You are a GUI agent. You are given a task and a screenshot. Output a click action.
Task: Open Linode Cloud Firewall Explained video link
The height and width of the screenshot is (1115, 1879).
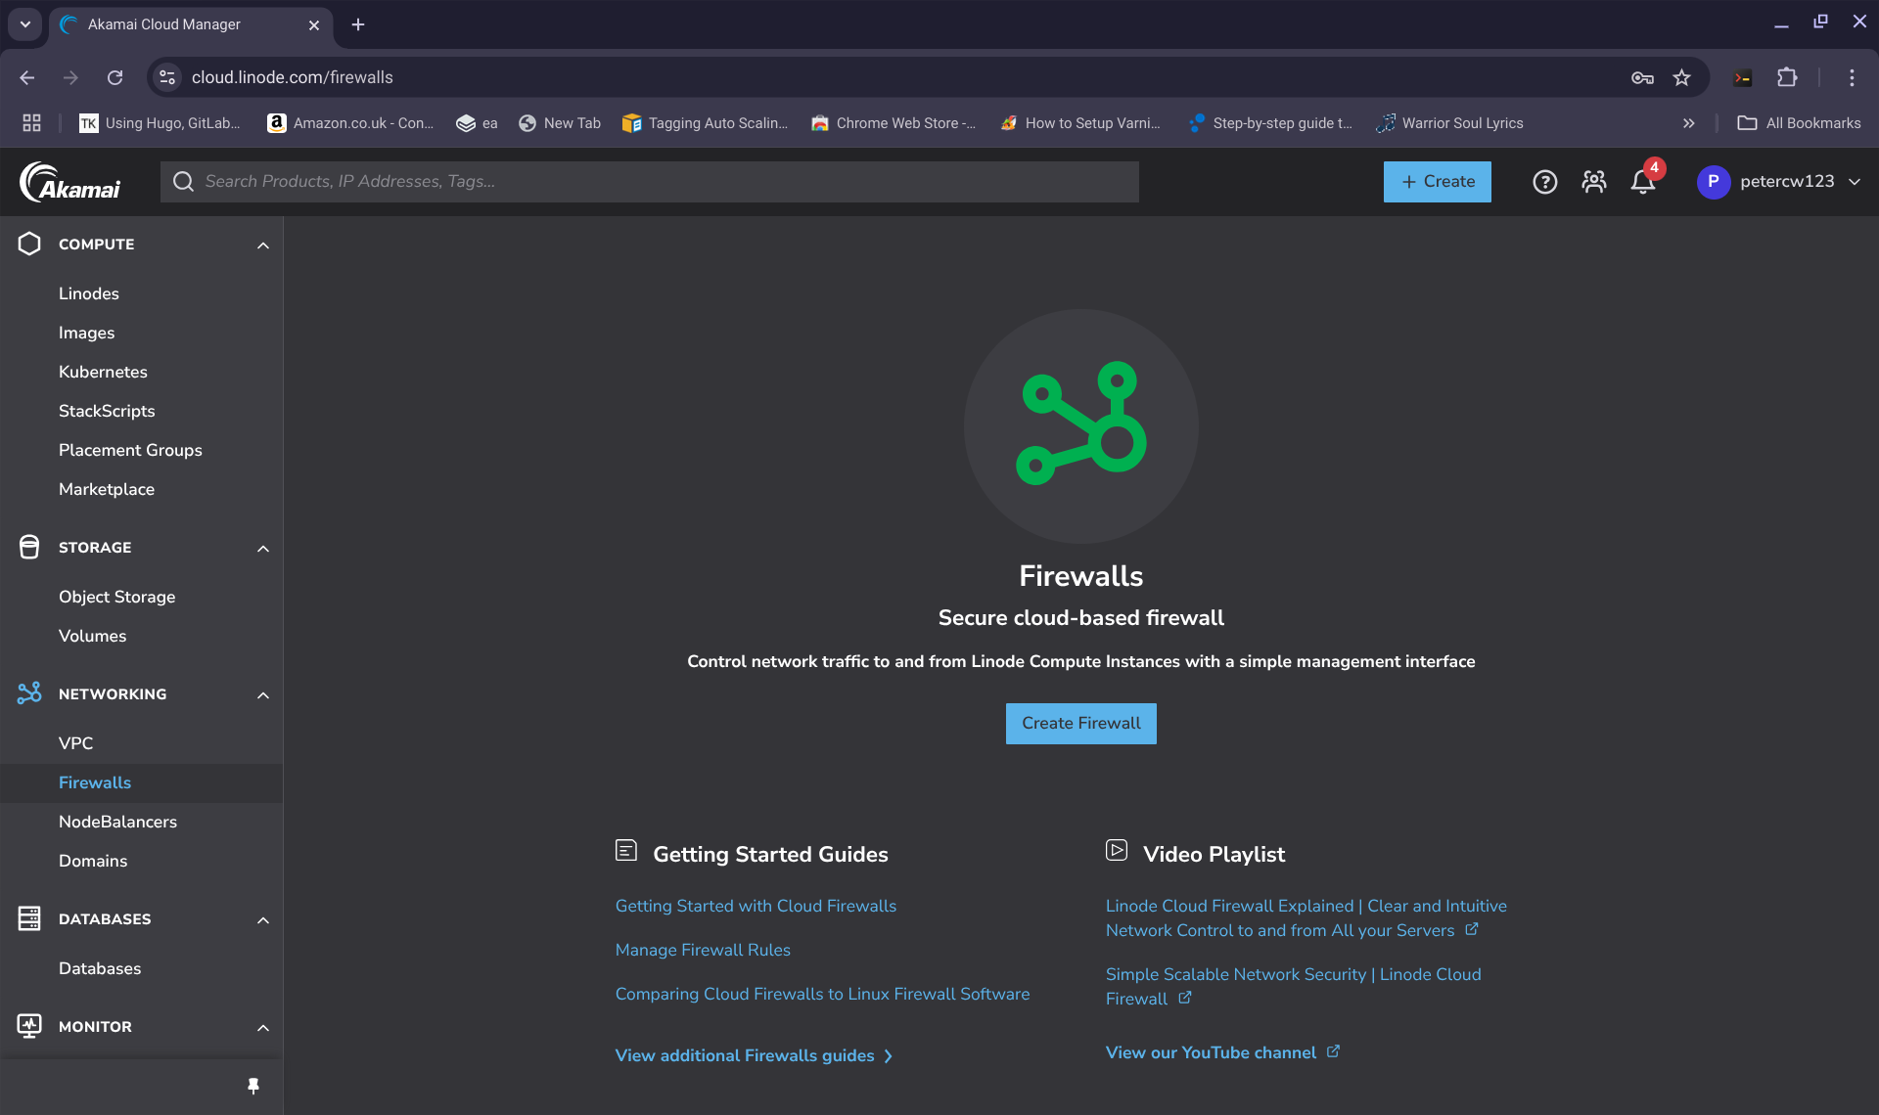[1306, 918]
